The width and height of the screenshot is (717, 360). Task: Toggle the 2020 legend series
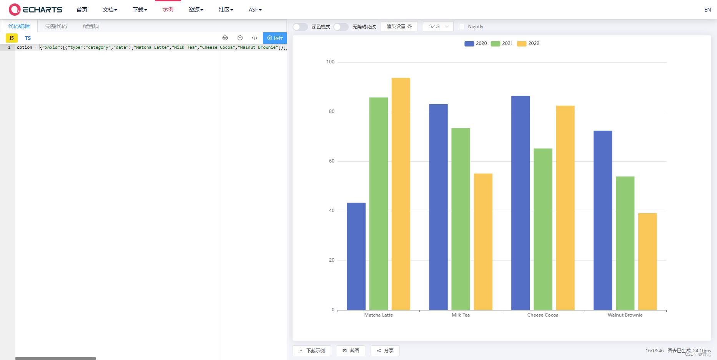pyautogui.click(x=476, y=43)
